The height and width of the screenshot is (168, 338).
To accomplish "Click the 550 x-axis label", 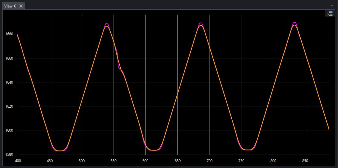I will pos(114,161).
